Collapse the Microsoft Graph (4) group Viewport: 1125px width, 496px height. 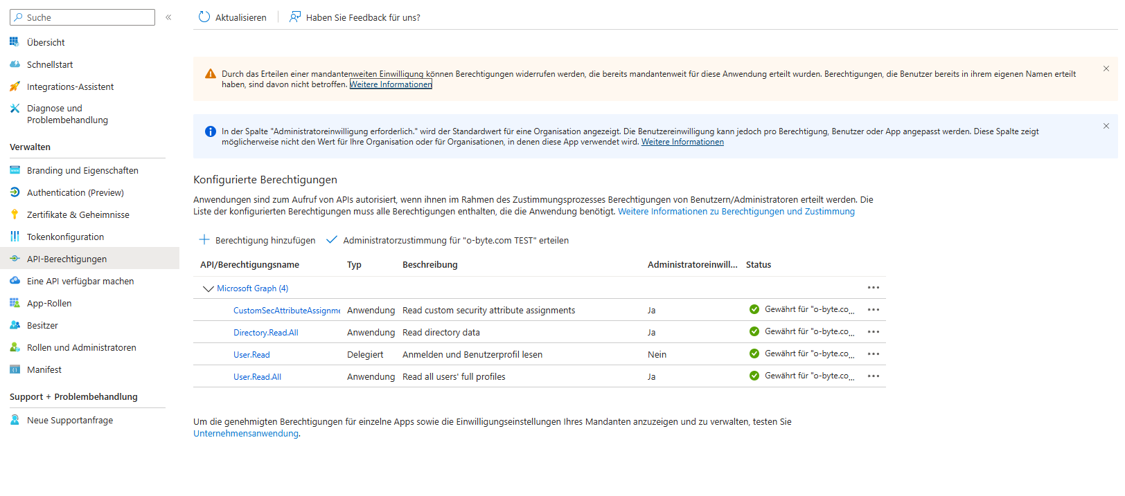(208, 288)
